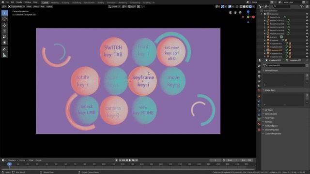Open the Modifiers properties tab
Image resolution: width=310 pixels, height=174 pixels.
[x=259, y=101]
